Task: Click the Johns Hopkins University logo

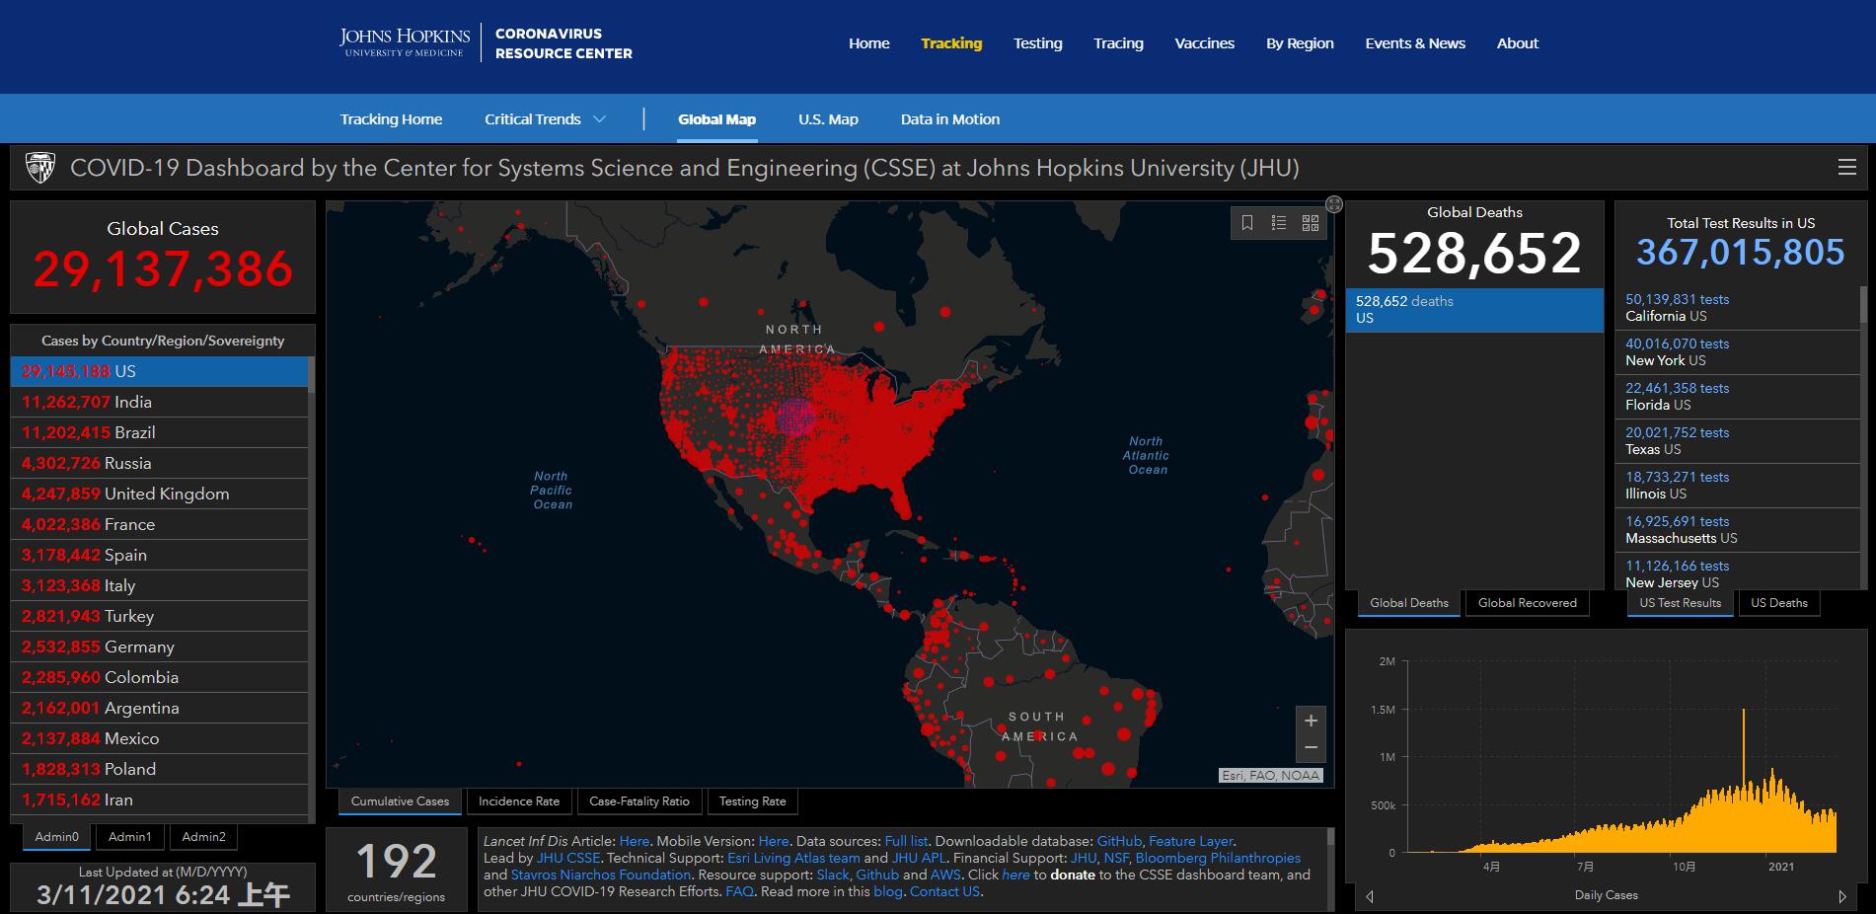Action: [x=405, y=42]
